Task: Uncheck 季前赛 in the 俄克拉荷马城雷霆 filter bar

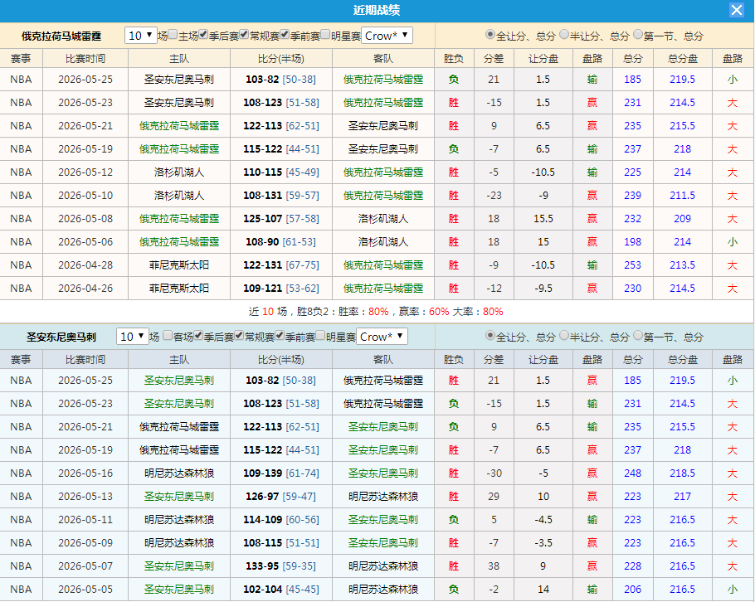Action: [285, 34]
